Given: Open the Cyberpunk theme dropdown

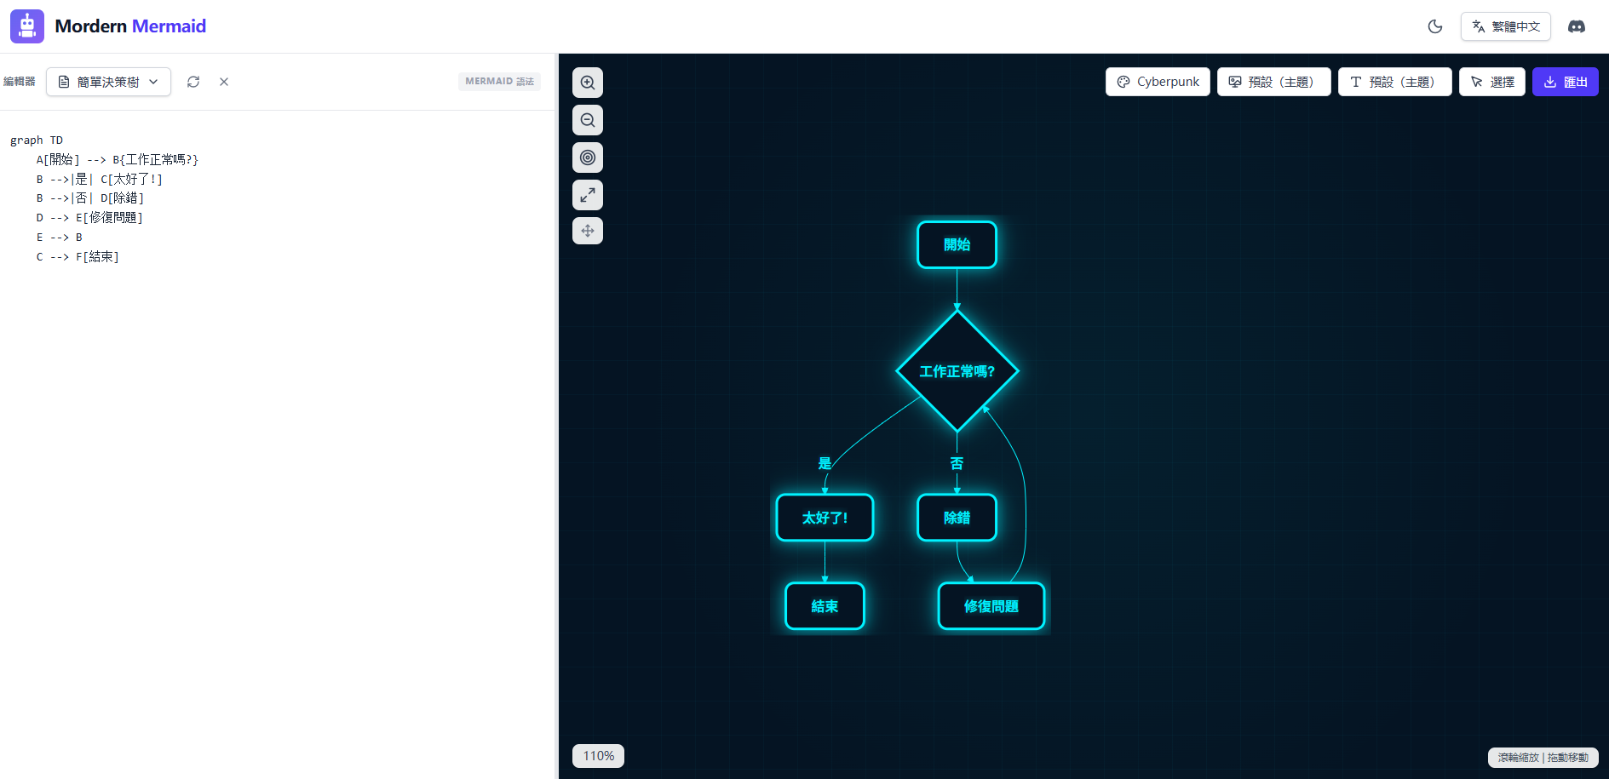Looking at the screenshot, I should click(x=1157, y=82).
